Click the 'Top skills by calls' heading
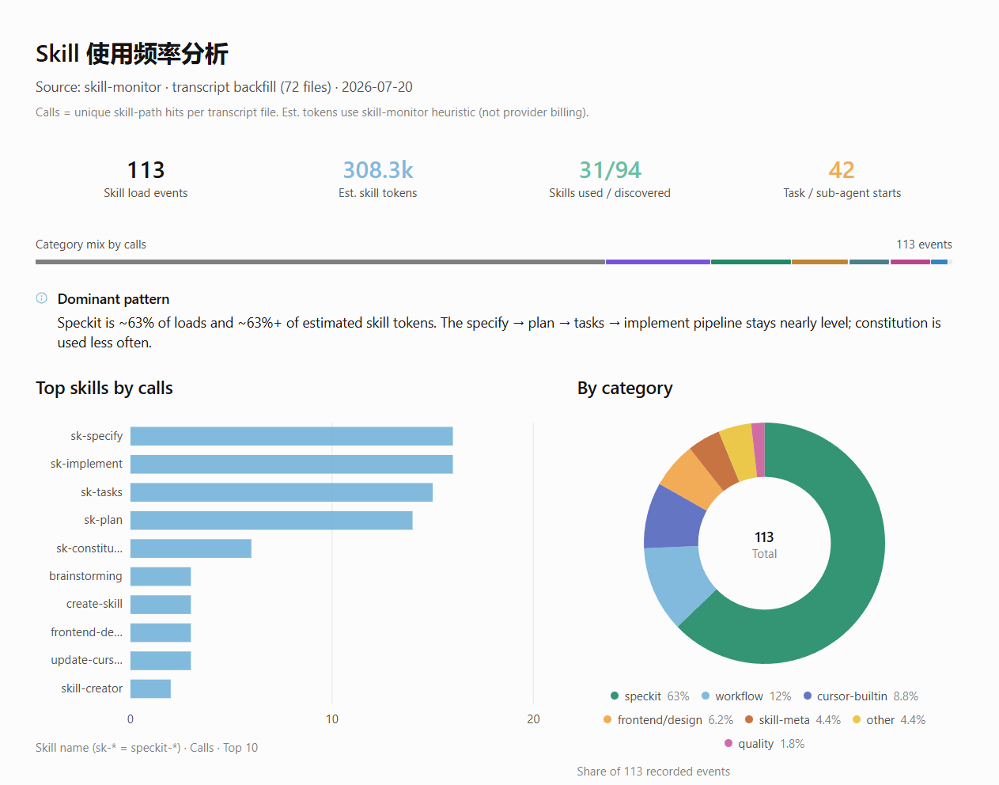The width and height of the screenshot is (999, 785). (104, 388)
